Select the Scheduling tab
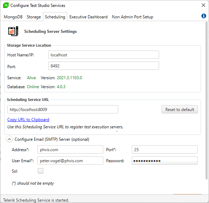Image resolution: width=209 pixels, height=203 pixels. coord(55,17)
